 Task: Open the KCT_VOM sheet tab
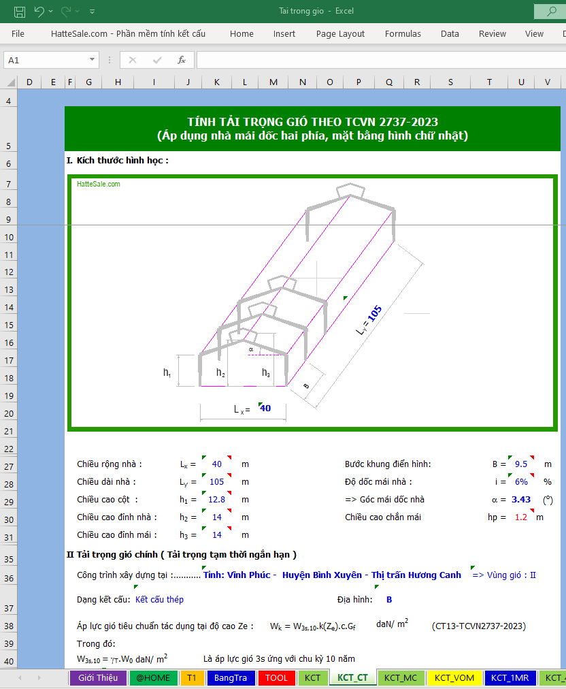coord(454,678)
